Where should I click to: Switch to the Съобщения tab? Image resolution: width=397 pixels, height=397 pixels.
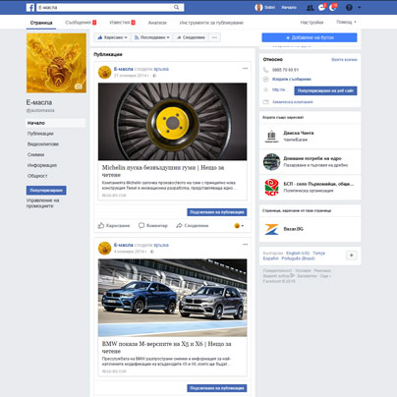point(81,23)
